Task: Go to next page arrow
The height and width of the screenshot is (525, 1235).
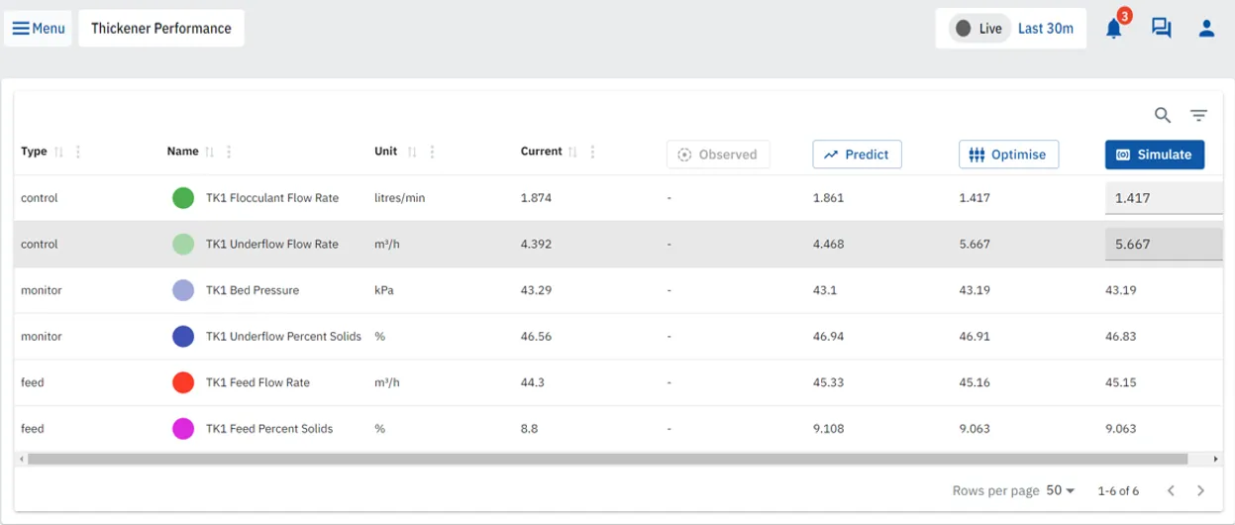Action: 1200,490
